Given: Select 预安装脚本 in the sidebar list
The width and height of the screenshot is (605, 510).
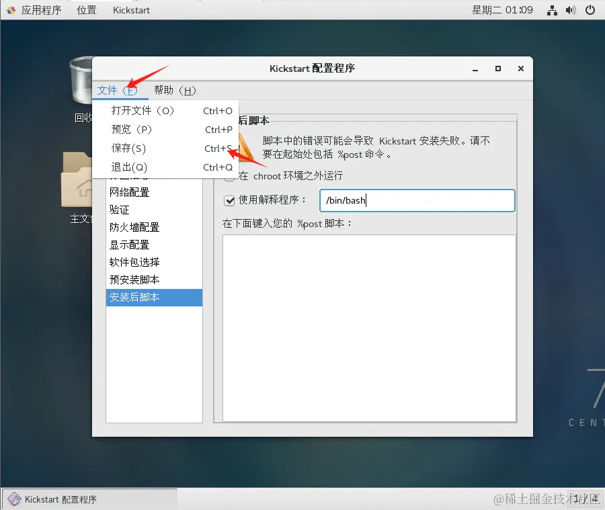Looking at the screenshot, I should [x=154, y=280].
